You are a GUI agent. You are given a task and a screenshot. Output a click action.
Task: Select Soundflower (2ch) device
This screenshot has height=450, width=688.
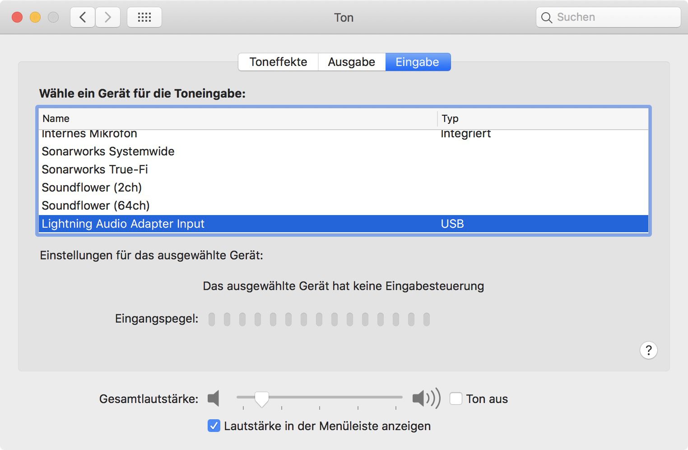[92, 187]
